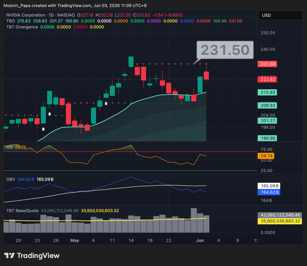Click the NVIDIA Corporation symbol title
Screen dimensions: 307x266
(26, 15)
